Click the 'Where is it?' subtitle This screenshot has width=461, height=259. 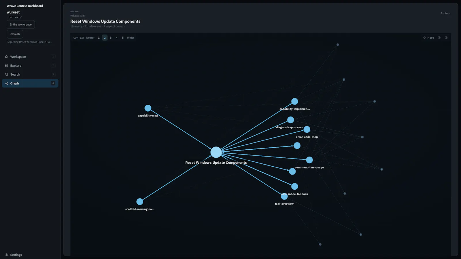point(78,16)
